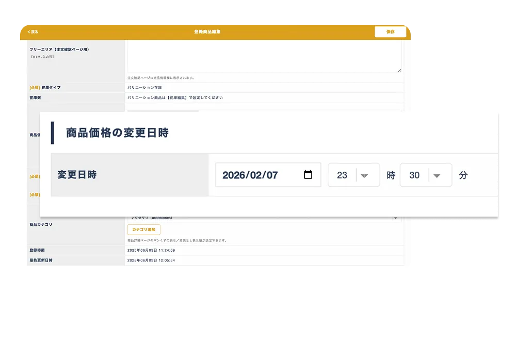
Task: Select the minute value 30
Action: 414,175
